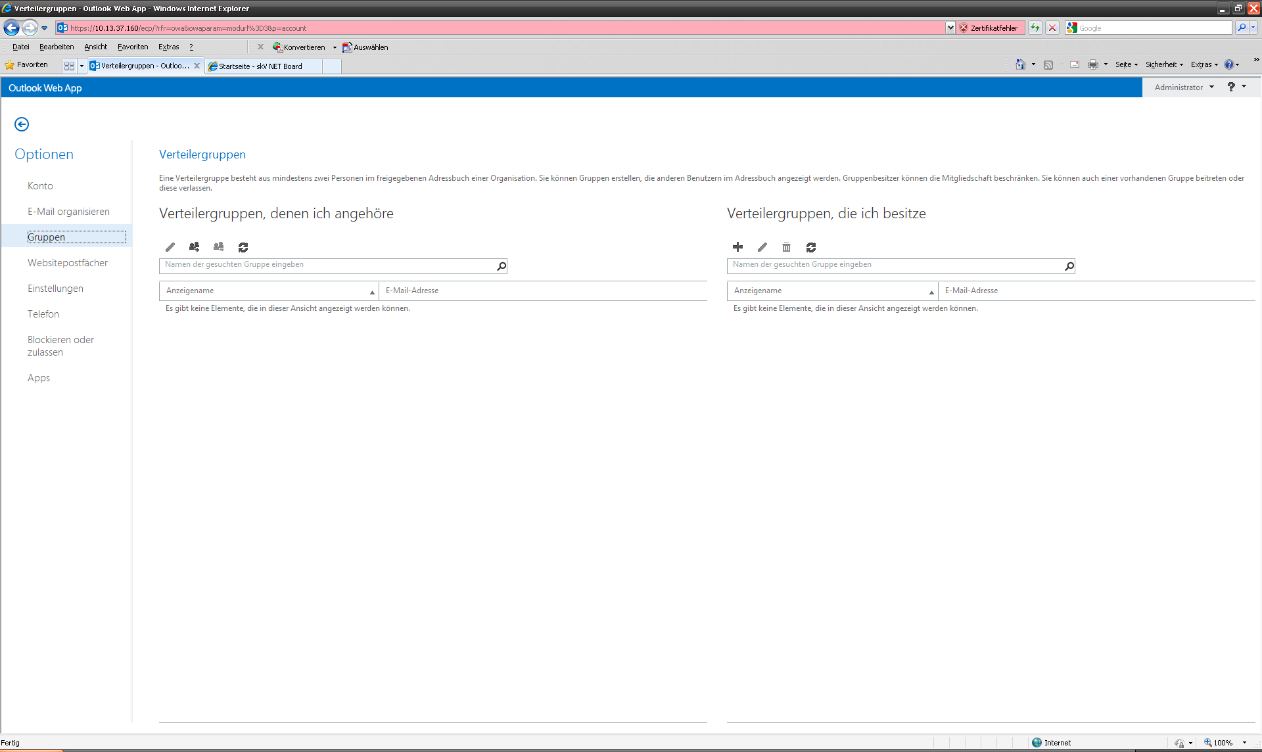Click leave group icon in member list

[x=218, y=247]
